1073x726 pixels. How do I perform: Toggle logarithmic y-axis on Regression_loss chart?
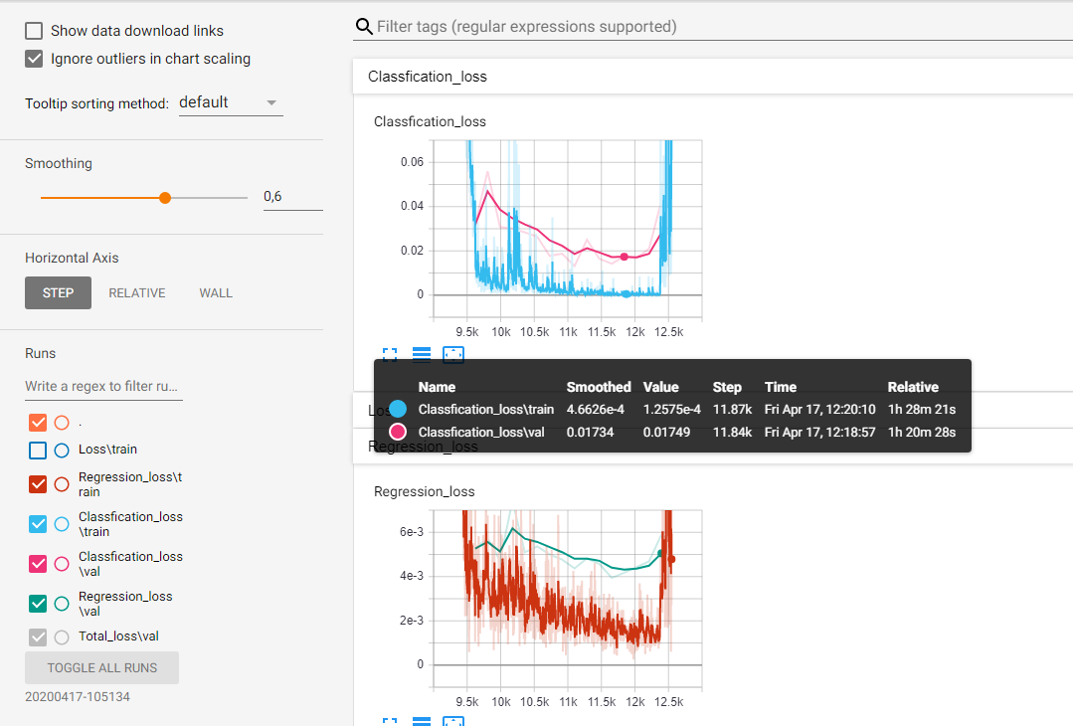421,720
